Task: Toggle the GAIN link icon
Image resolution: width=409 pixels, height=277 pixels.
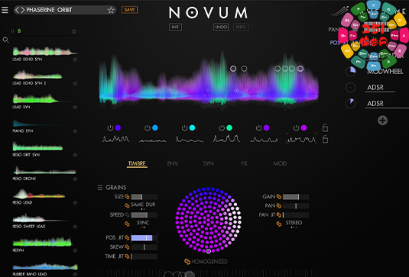Action: tap(279, 197)
